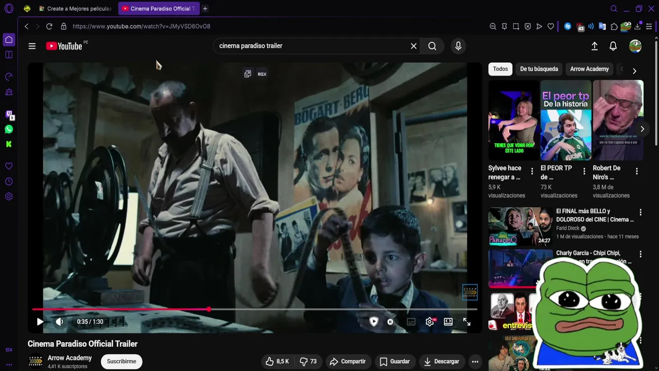
Task: Show next Shorts with carousel arrow
Action: (x=642, y=129)
